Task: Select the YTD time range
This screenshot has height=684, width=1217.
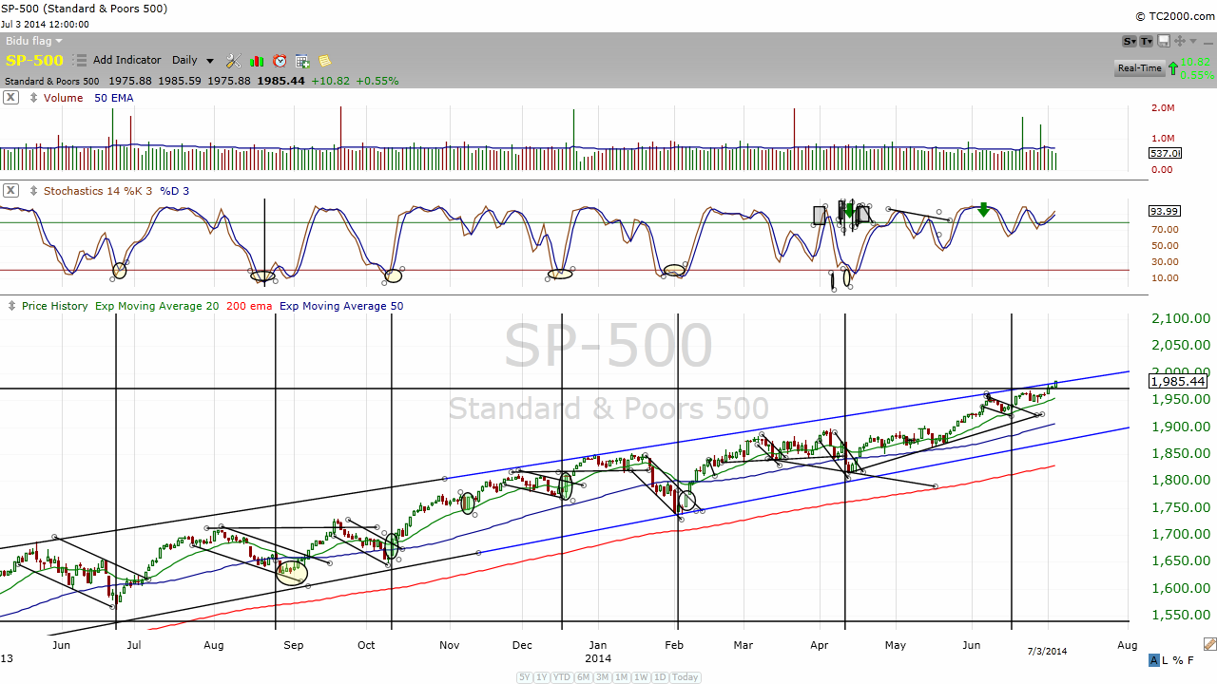Action: tap(564, 677)
